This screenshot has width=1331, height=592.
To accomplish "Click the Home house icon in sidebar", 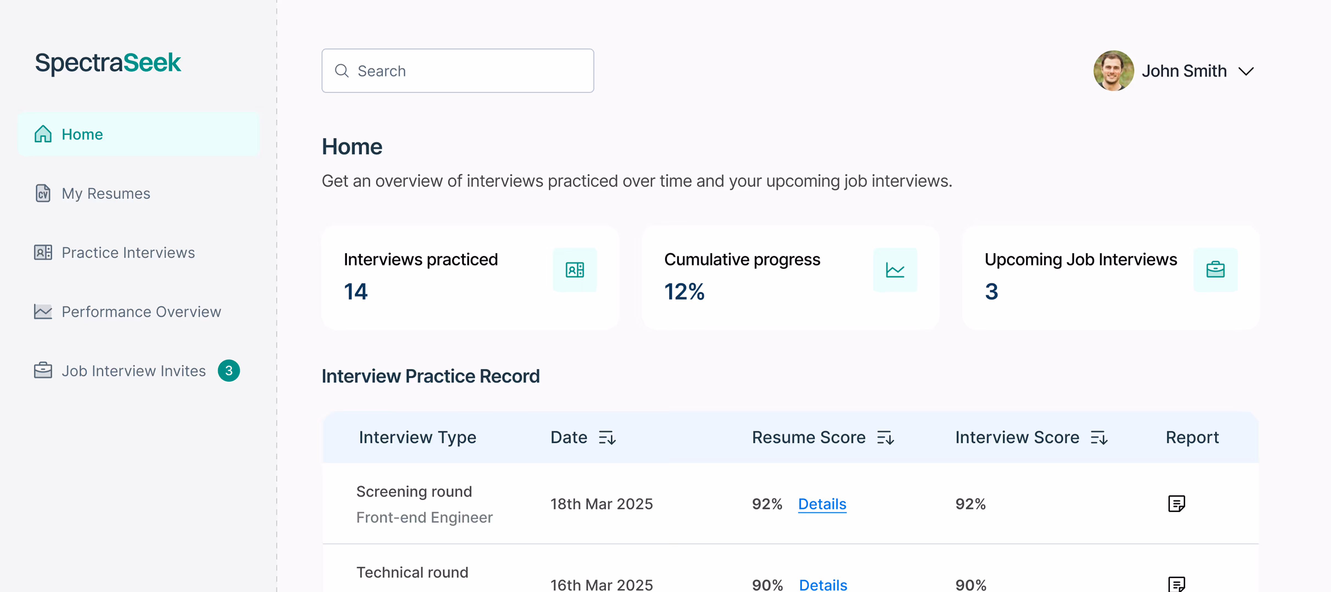I will (x=43, y=134).
